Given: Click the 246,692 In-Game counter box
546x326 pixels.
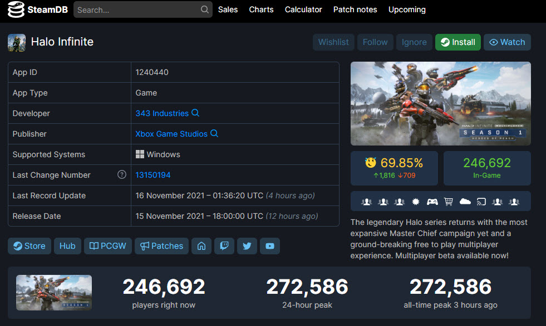Looking at the screenshot, I should click(x=487, y=168).
